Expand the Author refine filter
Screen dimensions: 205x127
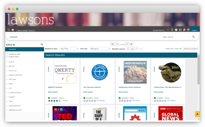[11, 62]
